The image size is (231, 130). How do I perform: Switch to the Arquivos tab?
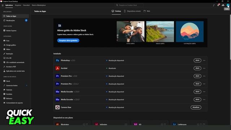tap(18, 5)
